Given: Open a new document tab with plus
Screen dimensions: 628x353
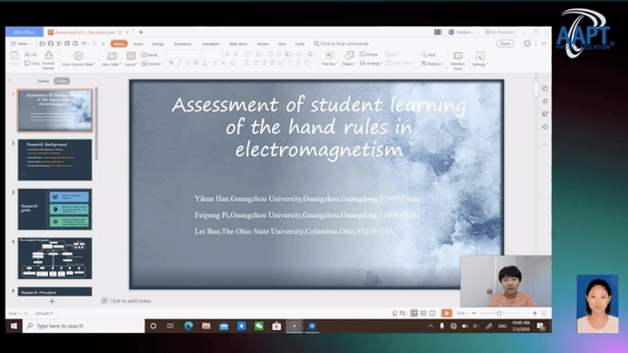Looking at the screenshot, I should pyautogui.click(x=141, y=32).
